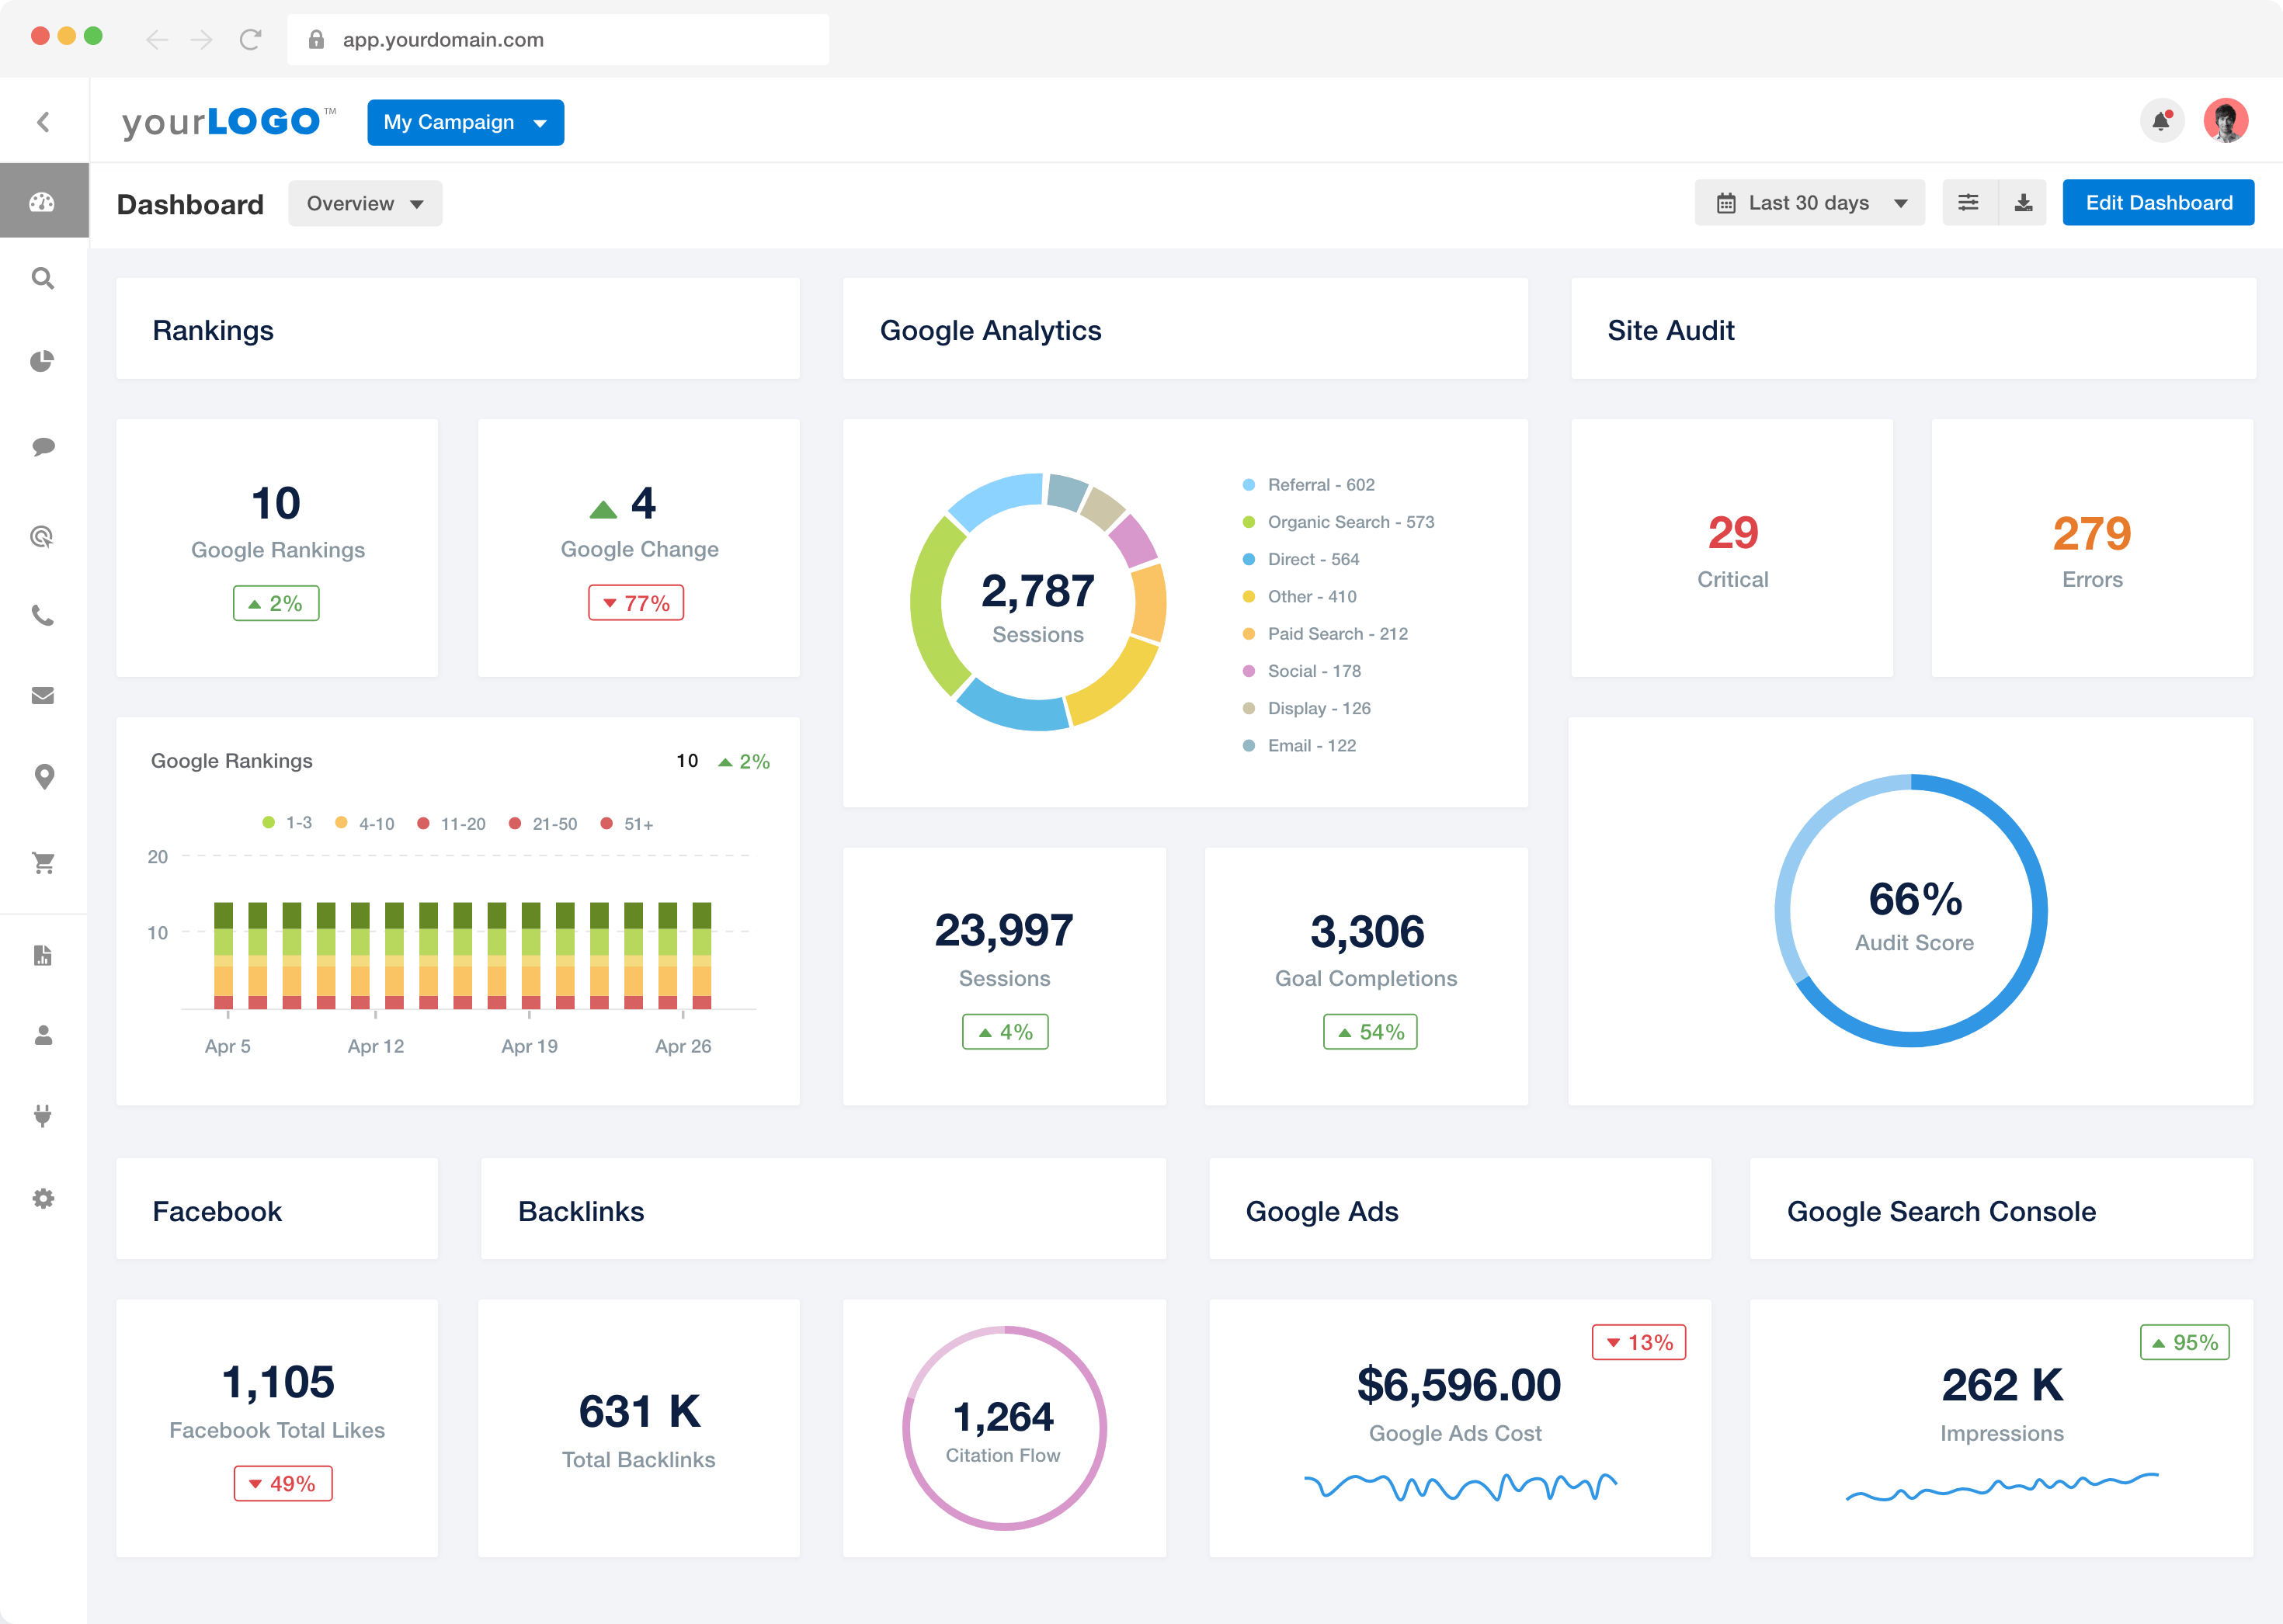This screenshot has width=2283, height=1624.
Task: Click the phone call tracking icon
Action: tap(44, 616)
